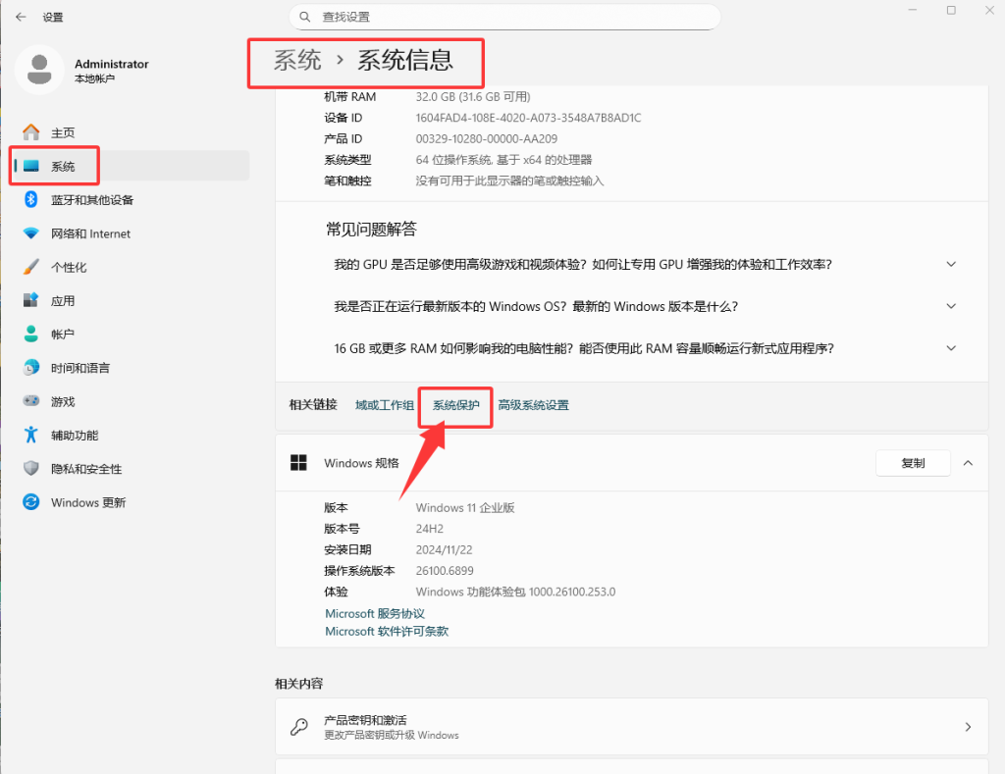Image resolution: width=1005 pixels, height=774 pixels.
Task: Expand the GPU FAQ question
Action: (950, 264)
